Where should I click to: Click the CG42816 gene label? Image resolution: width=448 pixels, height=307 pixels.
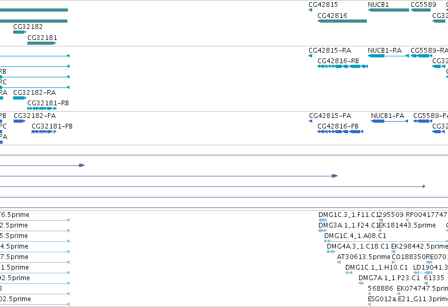point(332,15)
